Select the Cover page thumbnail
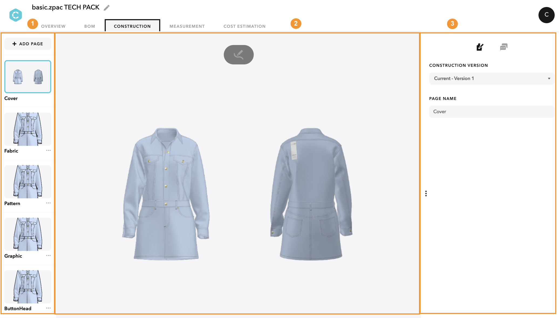Image resolution: width=559 pixels, height=318 pixels. (28, 77)
